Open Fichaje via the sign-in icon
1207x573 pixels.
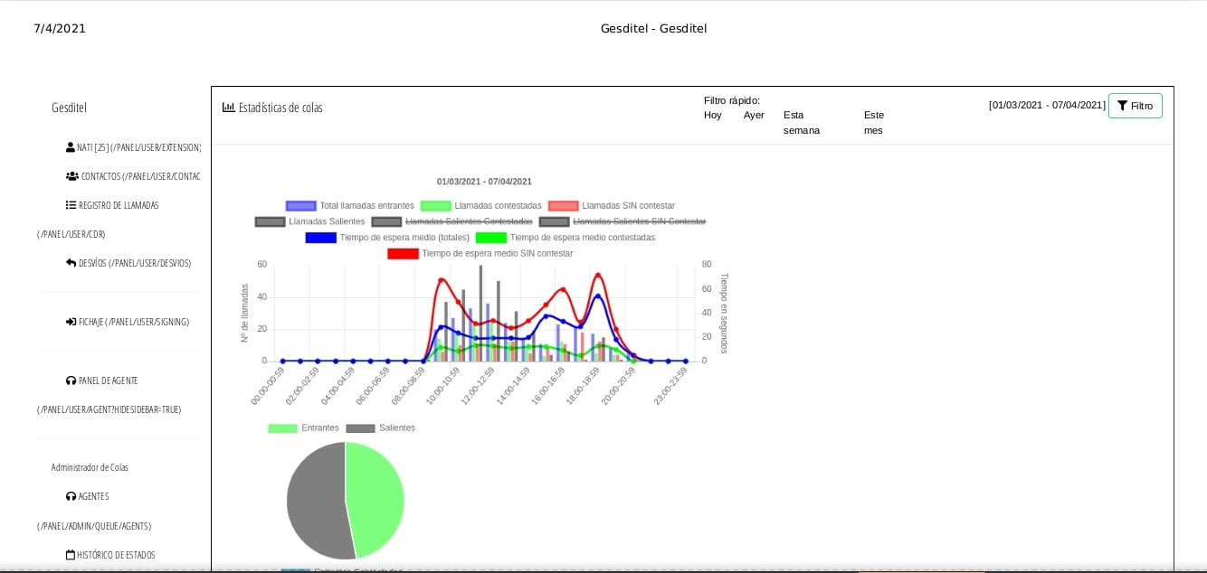(71, 322)
